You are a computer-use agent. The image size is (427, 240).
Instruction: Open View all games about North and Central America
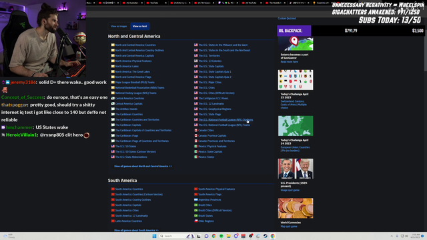tap(143, 166)
